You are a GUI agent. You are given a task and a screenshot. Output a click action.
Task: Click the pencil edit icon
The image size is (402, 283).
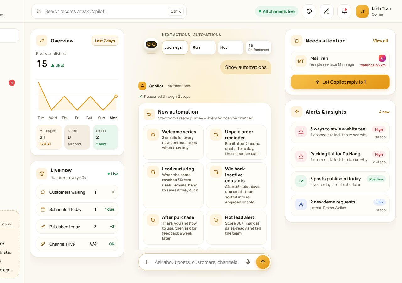tap(327, 11)
